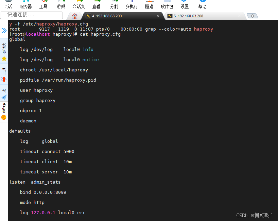Click the '127.0.0.1' address text
Screen dimensions: 278x221
tap(43, 213)
